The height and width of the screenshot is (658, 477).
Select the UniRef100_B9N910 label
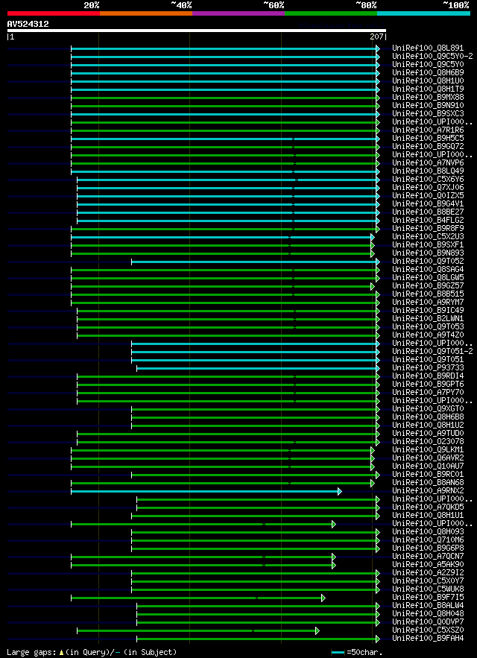[428, 106]
